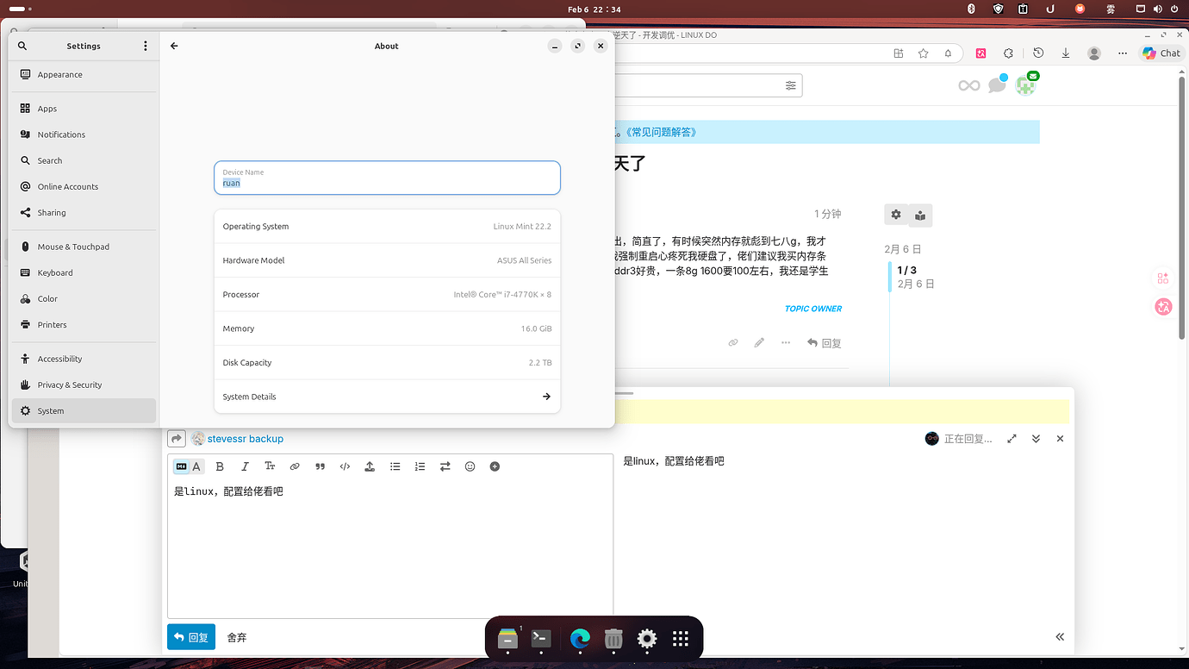The image size is (1189, 669).
Task: Open the text size tool in the editor
Action: pyautogui.click(x=270, y=466)
